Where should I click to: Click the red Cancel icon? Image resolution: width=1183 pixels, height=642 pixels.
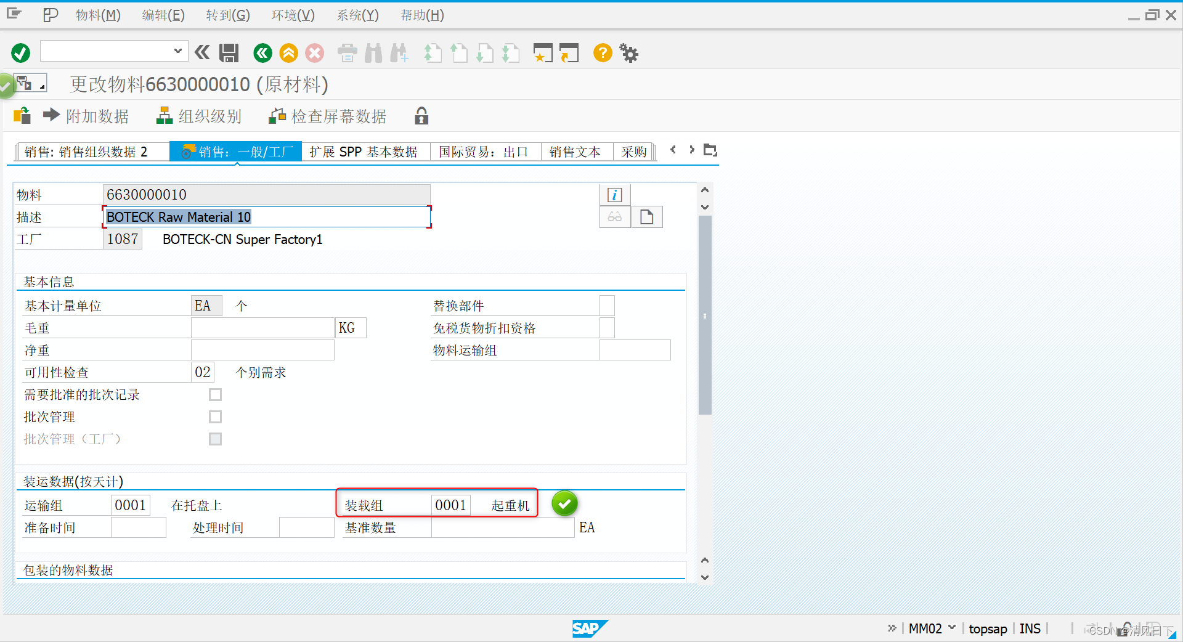tap(315, 53)
